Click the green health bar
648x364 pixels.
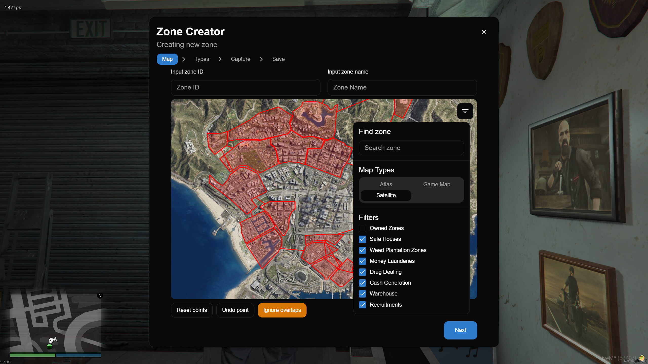32,355
